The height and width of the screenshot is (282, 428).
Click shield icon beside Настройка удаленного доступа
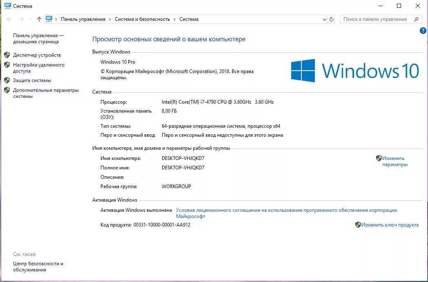point(7,65)
